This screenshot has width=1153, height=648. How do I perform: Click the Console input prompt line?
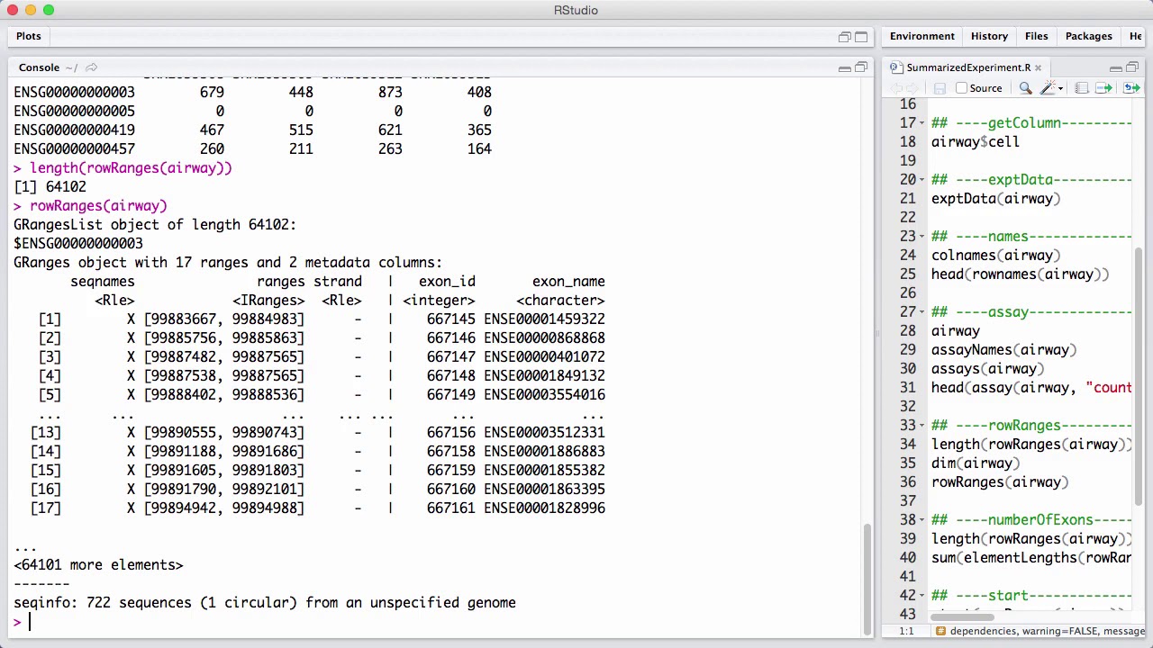[x=432, y=622]
